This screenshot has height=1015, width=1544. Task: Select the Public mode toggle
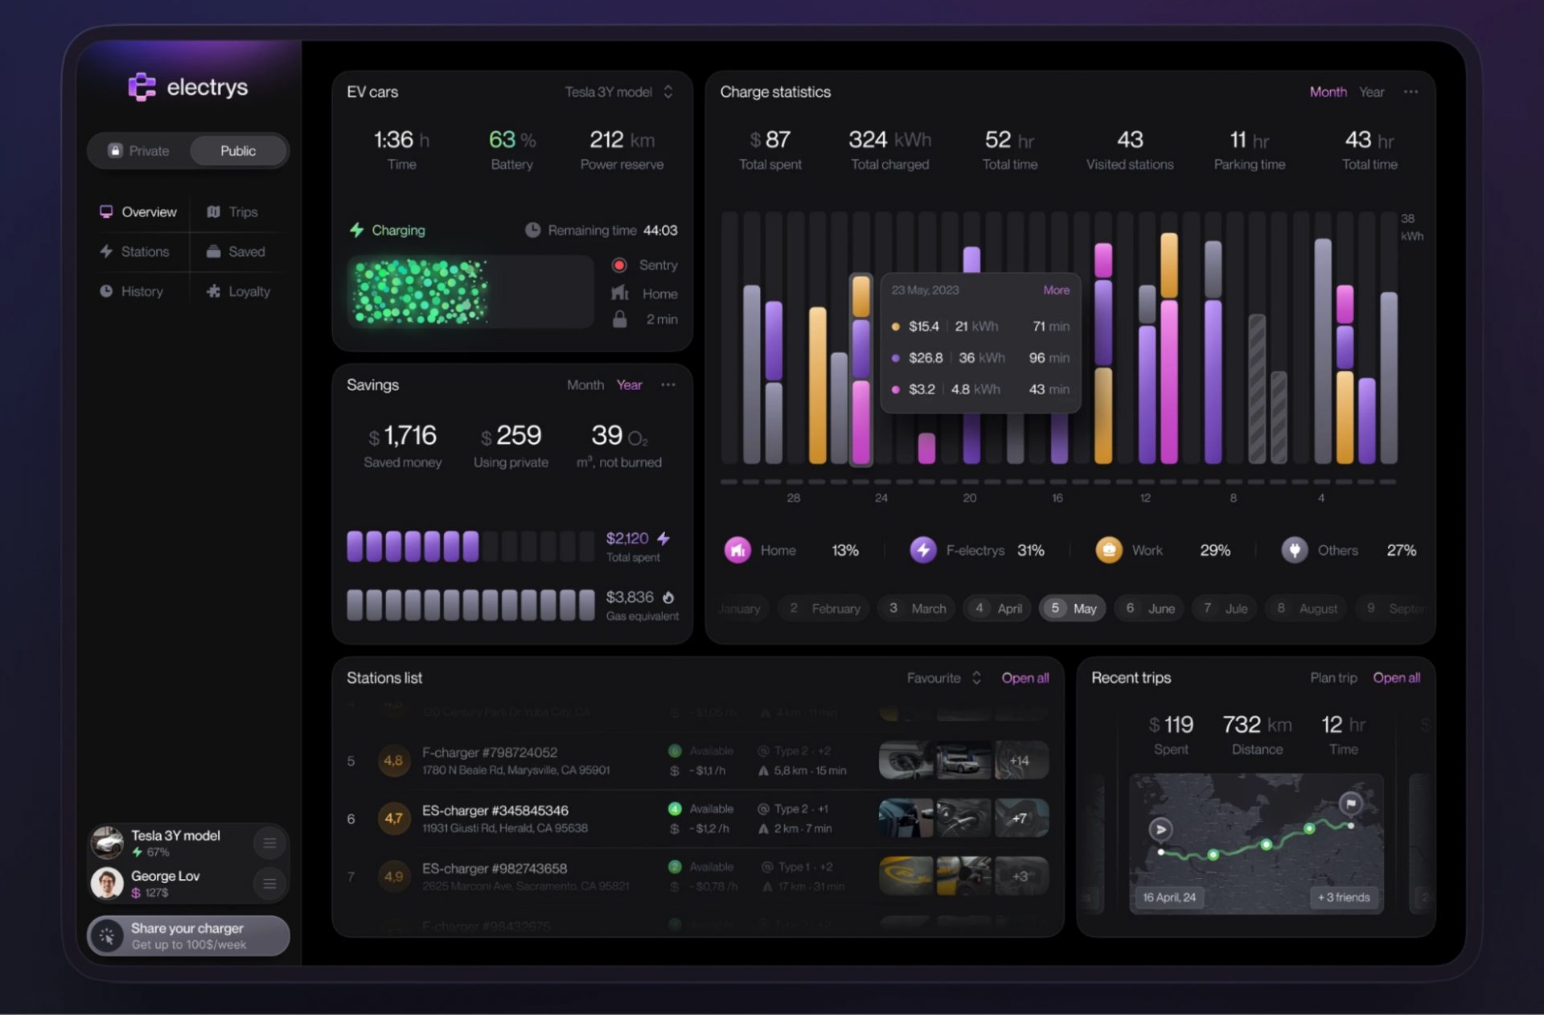[238, 150]
